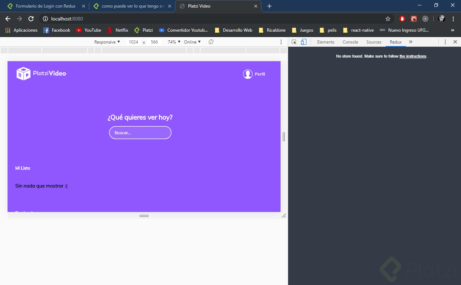Image resolution: width=461 pixels, height=285 pixels.
Task: Close the DevTools panel
Action: click(455, 42)
